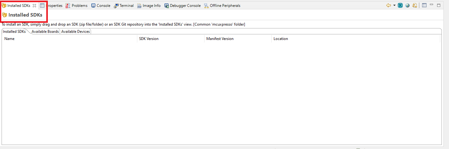Minimize the Installed SDKs view panel
Viewport: 449px width, 149px height.
pyautogui.click(x=432, y=5)
